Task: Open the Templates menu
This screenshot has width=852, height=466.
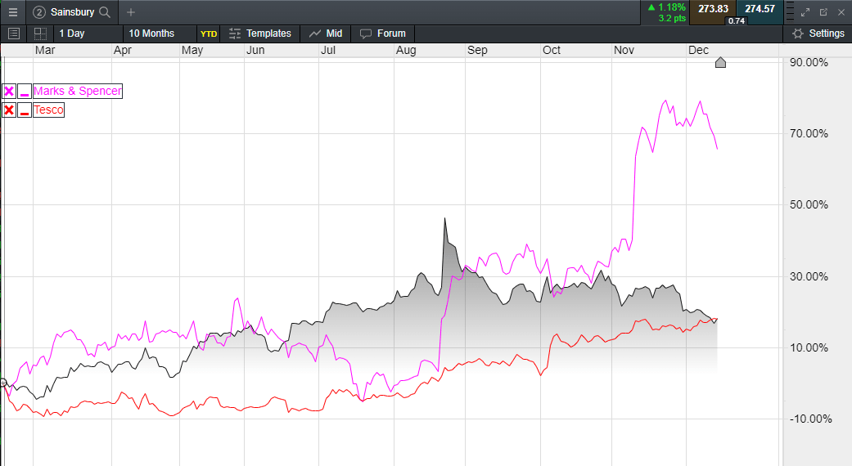Action: coord(259,34)
